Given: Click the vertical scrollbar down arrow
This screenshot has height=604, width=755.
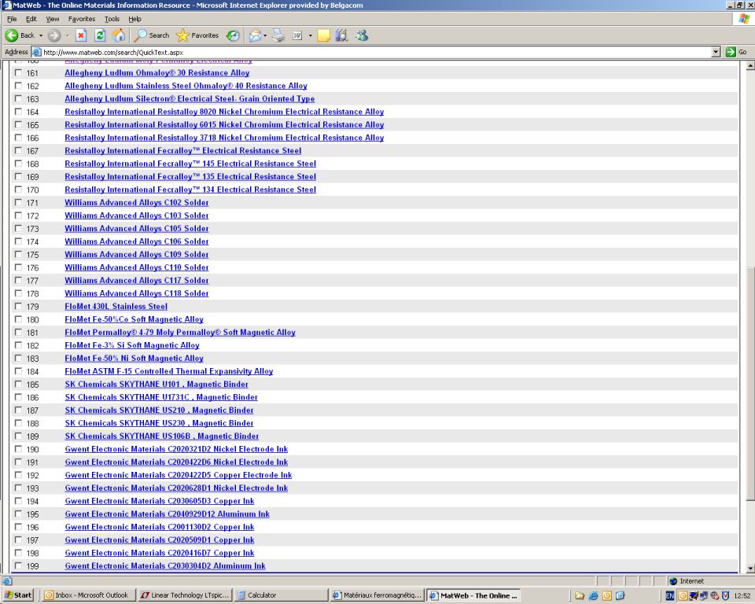Looking at the screenshot, I should click(x=750, y=569).
